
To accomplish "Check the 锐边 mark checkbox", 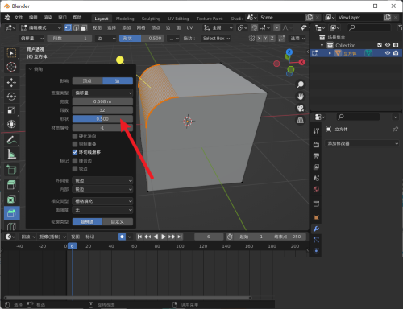I will tap(75, 169).
